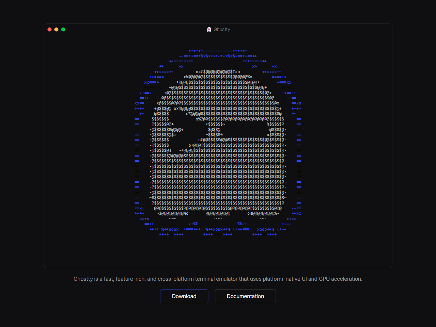
Task: Click the Ghostty title text
Action: pyautogui.click(x=222, y=29)
